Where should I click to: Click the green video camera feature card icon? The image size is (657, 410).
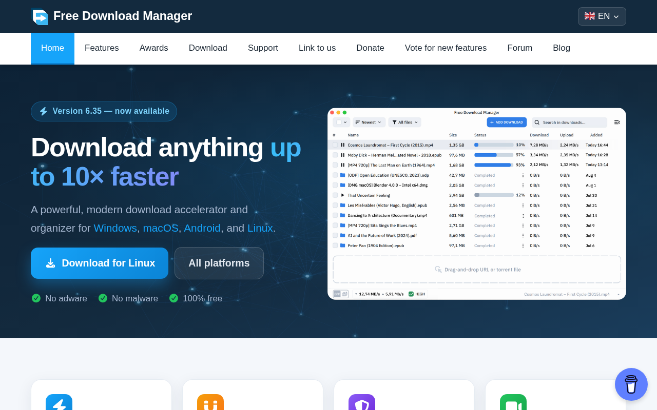tap(513, 402)
